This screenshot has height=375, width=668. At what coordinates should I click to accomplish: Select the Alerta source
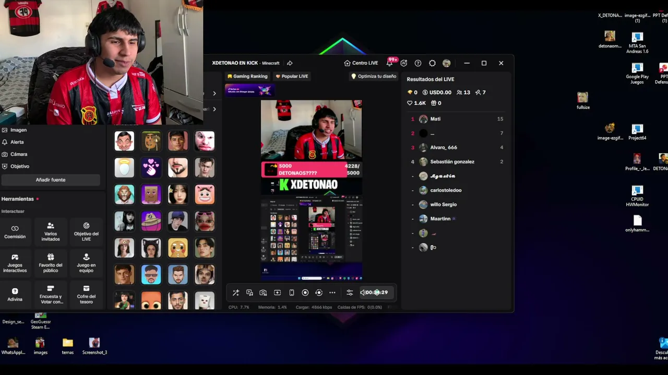click(x=13, y=142)
